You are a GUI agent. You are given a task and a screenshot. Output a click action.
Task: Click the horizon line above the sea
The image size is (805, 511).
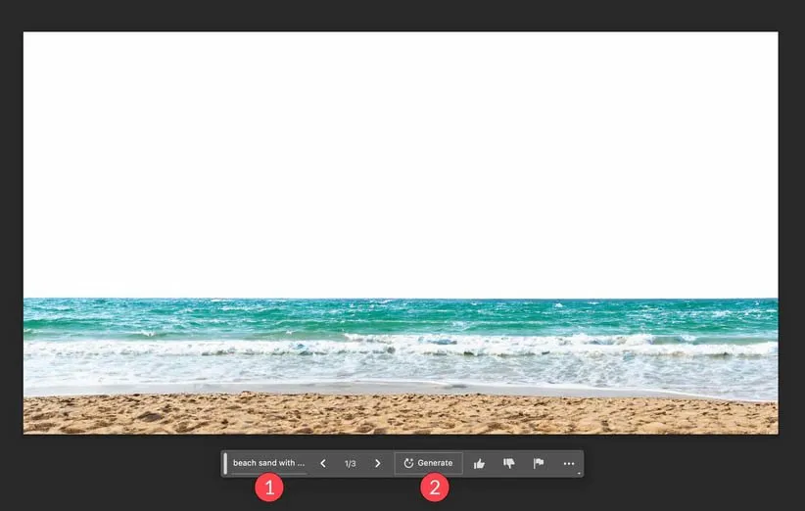pyautogui.click(x=401, y=299)
